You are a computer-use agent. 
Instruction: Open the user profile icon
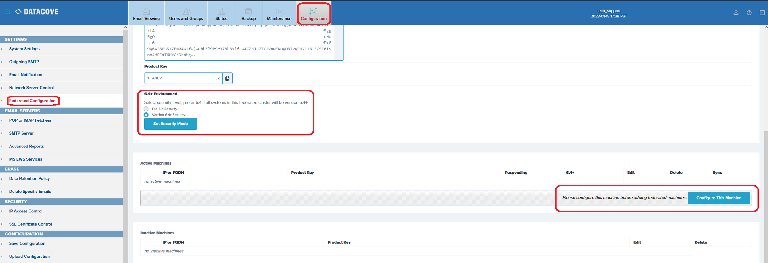(736, 13)
